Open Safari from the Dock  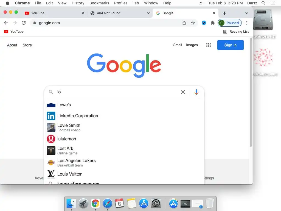point(108,203)
